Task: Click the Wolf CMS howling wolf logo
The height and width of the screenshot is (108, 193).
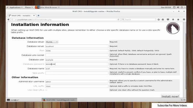Action: [x=173, y=28]
